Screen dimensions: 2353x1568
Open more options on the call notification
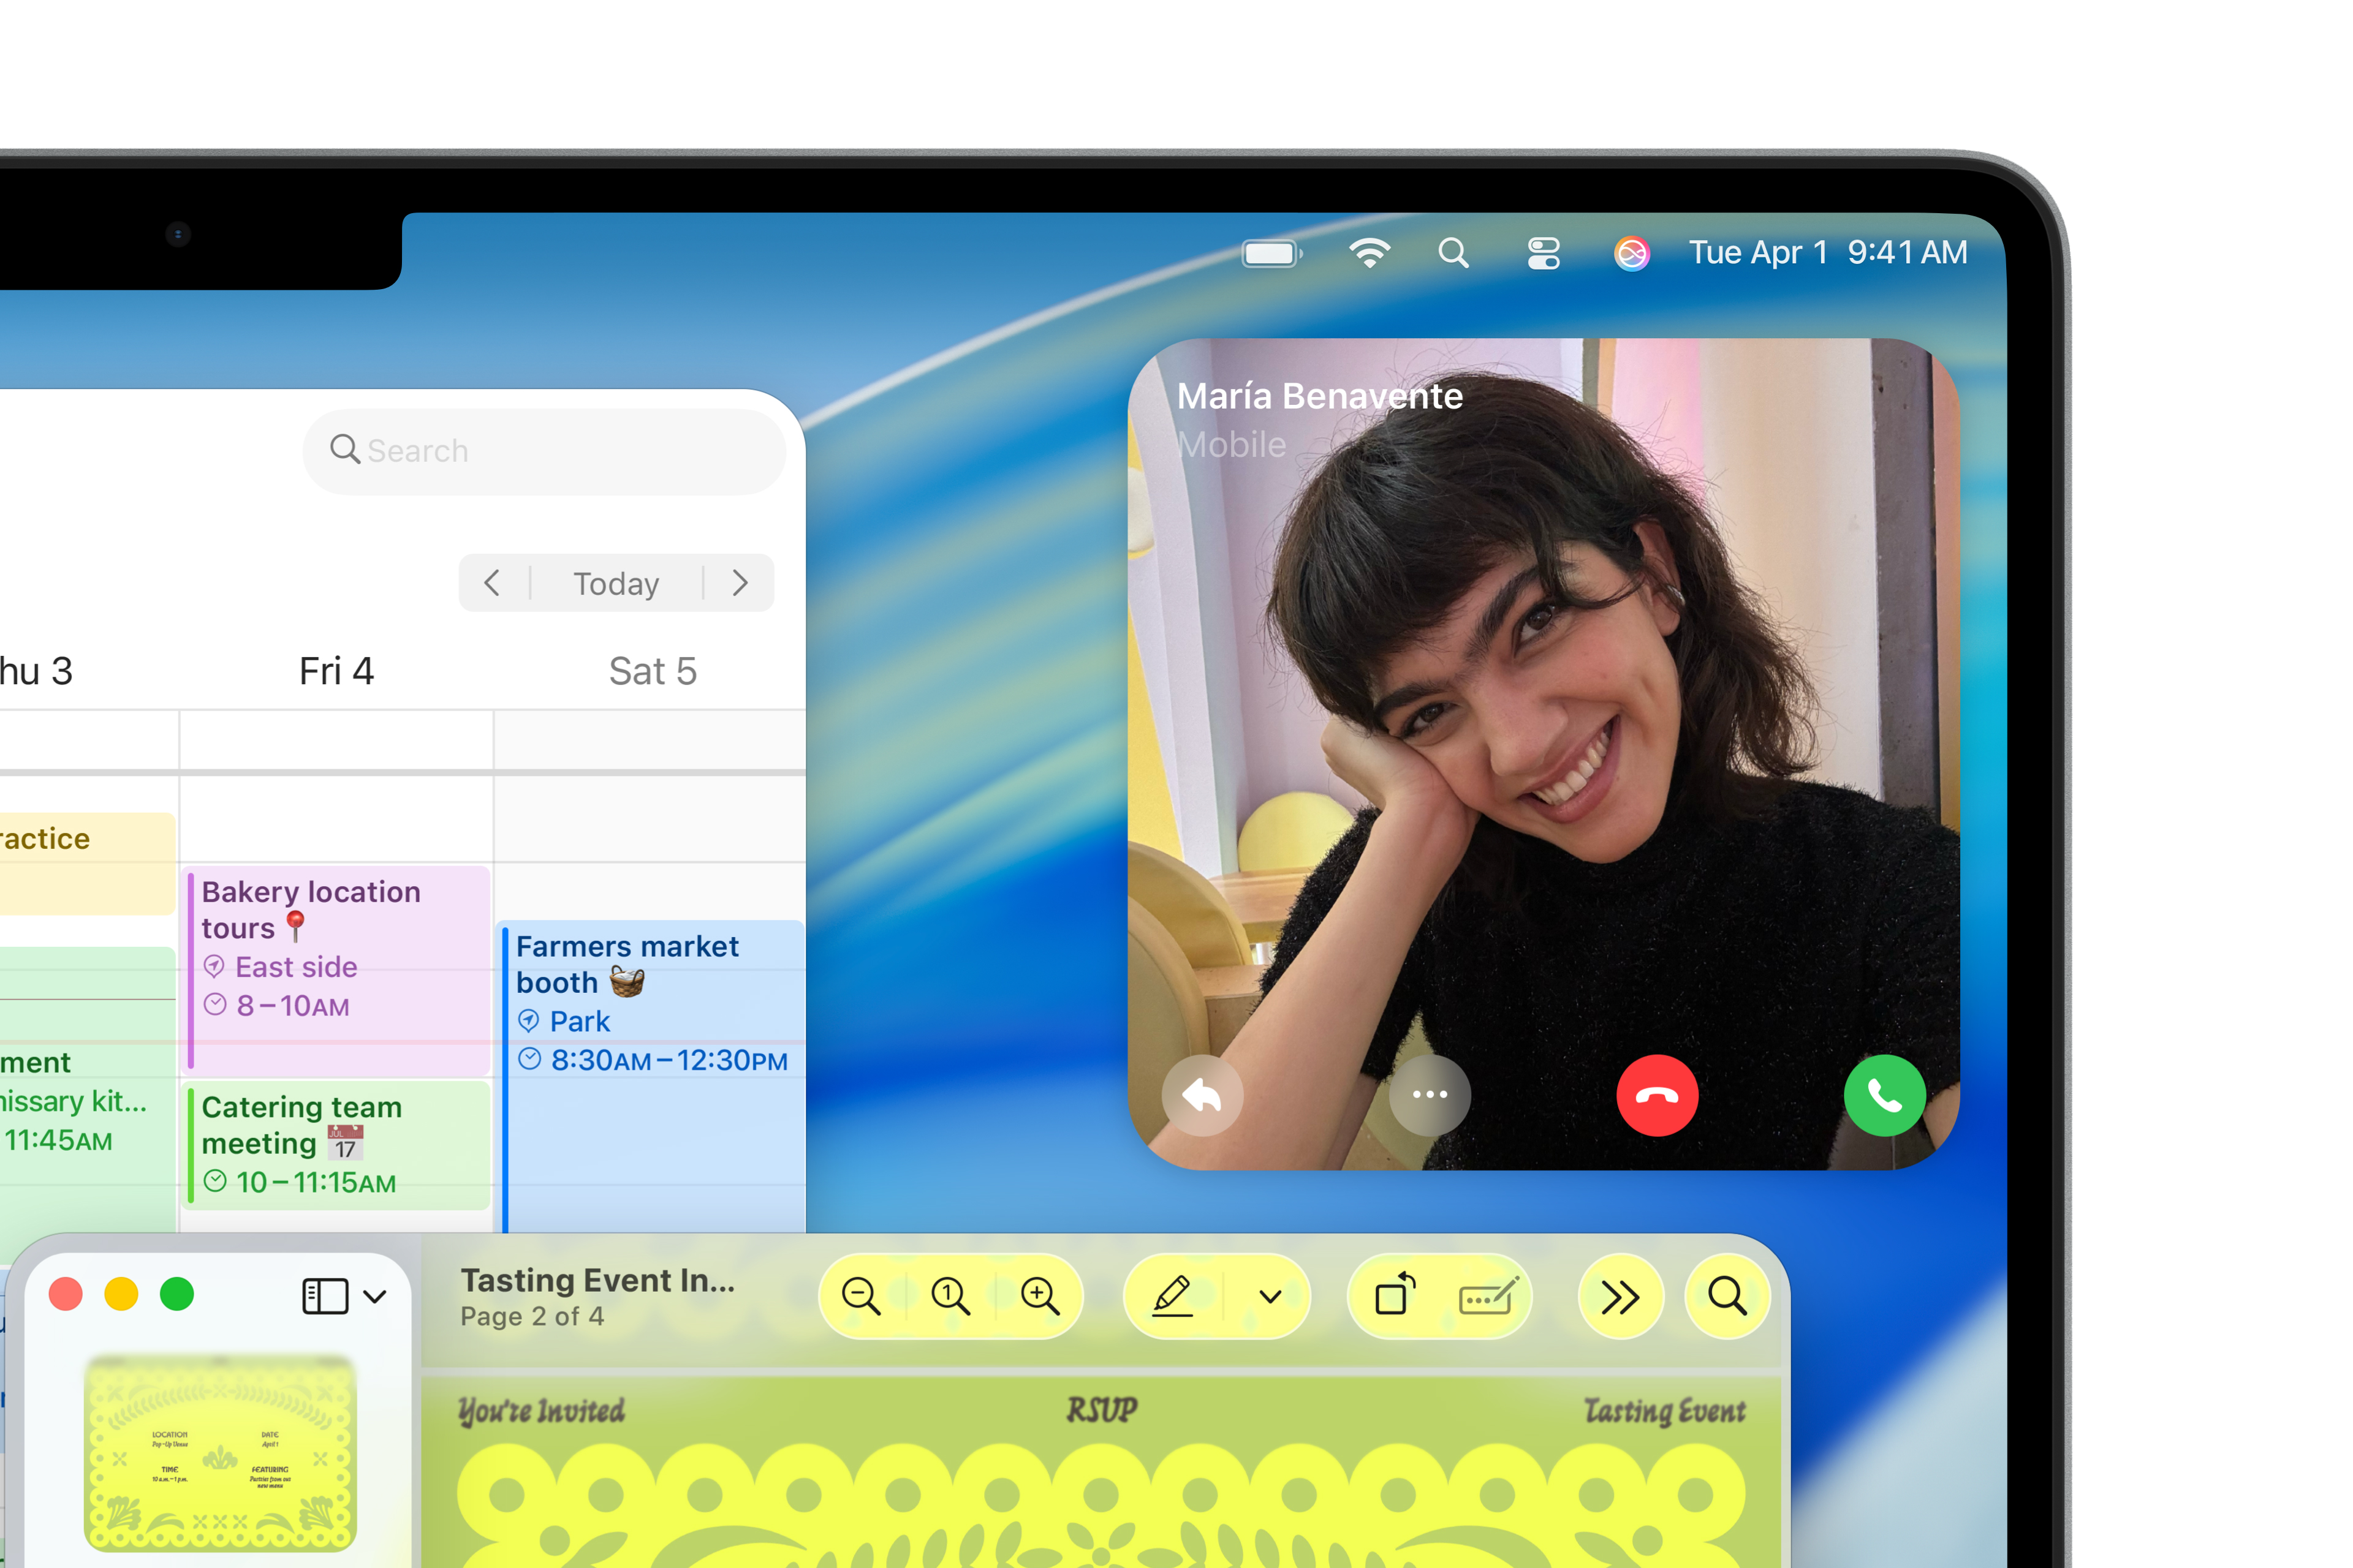click(x=1430, y=1096)
